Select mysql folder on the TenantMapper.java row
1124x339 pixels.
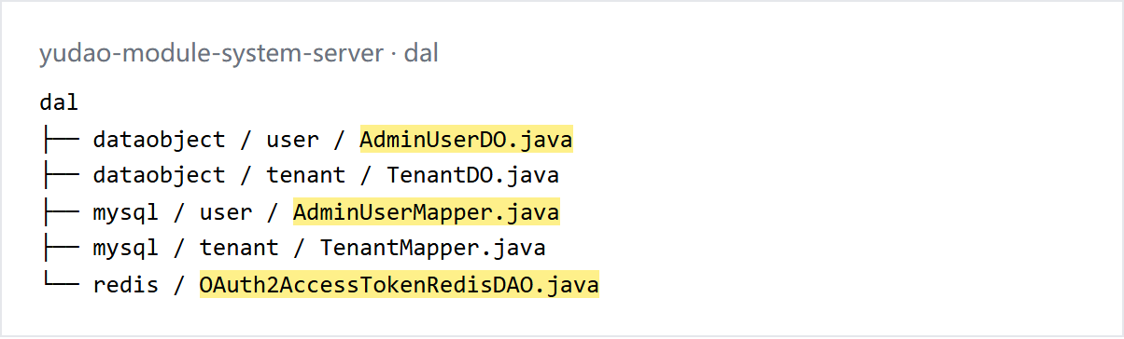(x=126, y=248)
